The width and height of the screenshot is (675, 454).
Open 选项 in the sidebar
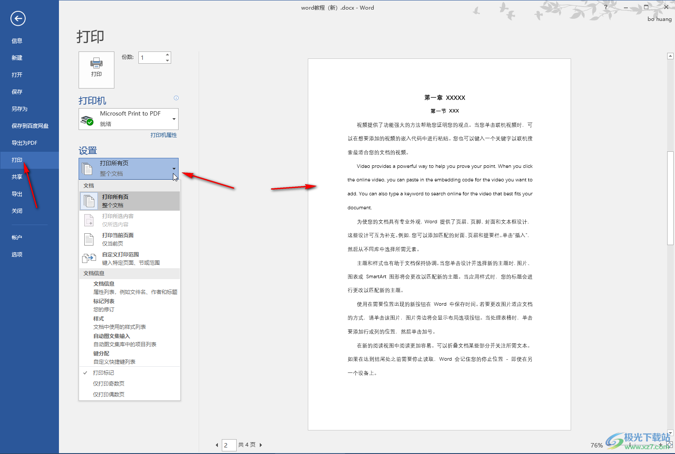coord(29,255)
